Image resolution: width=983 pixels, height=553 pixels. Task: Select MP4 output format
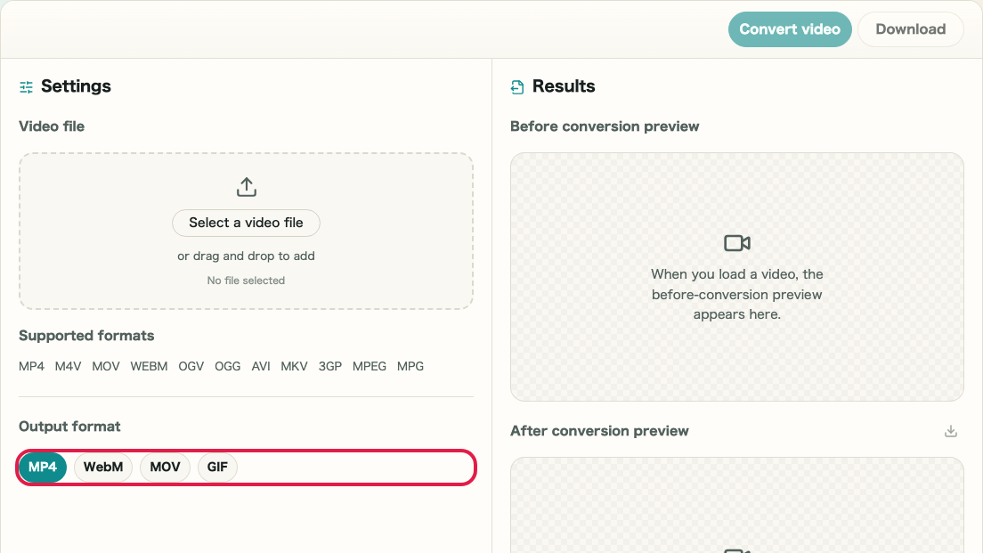point(43,468)
